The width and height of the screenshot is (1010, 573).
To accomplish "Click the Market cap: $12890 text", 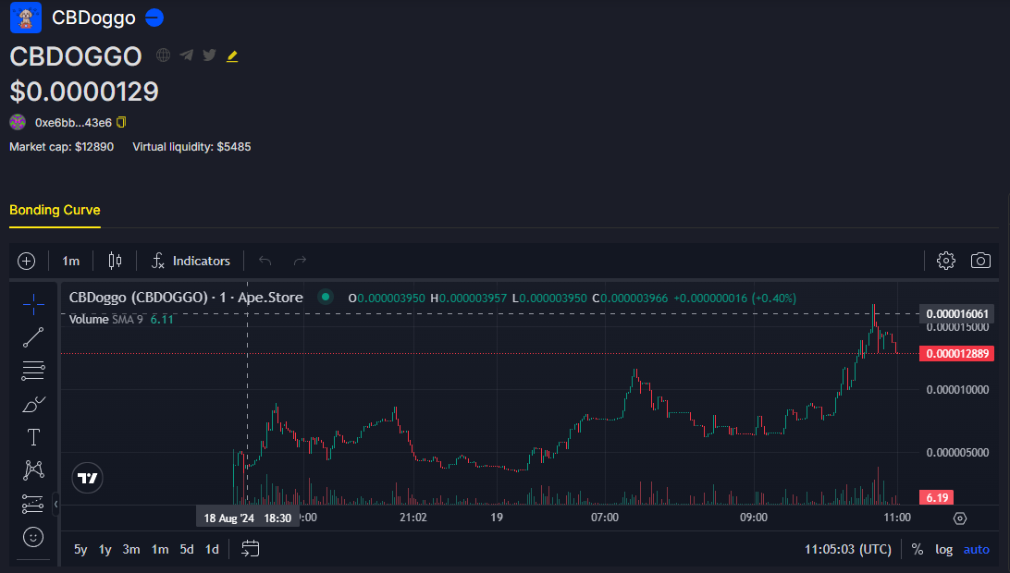I will (x=61, y=147).
